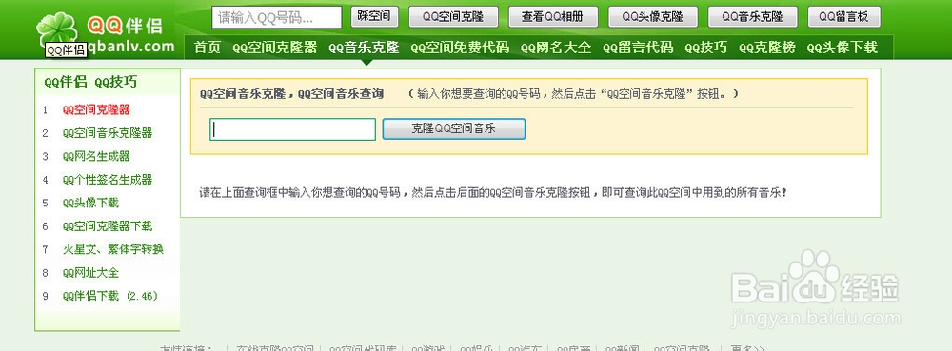
Task: Open QQ空间克隆器 navigation tab
Action: [x=275, y=48]
